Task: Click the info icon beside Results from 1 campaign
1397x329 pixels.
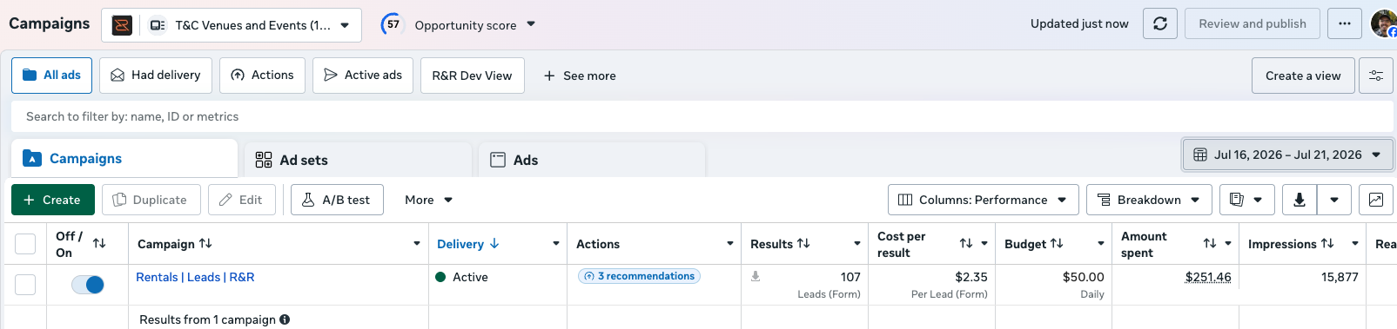Action: pyautogui.click(x=285, y=319)
